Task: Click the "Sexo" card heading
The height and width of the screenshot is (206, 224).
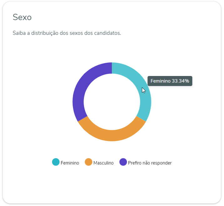Action: 22,17
